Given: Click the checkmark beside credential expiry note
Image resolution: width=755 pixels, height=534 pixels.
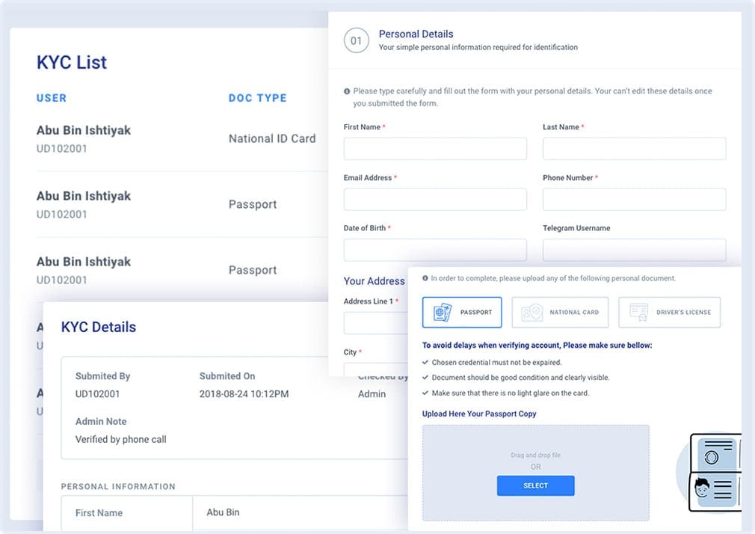Looking at the screenshot, I should (x=425, y=363).
